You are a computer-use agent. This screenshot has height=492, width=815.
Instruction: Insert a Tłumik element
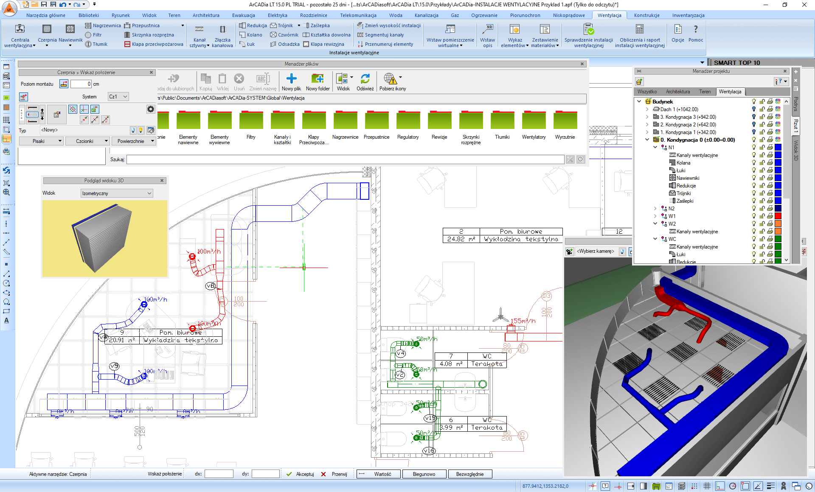96,44
